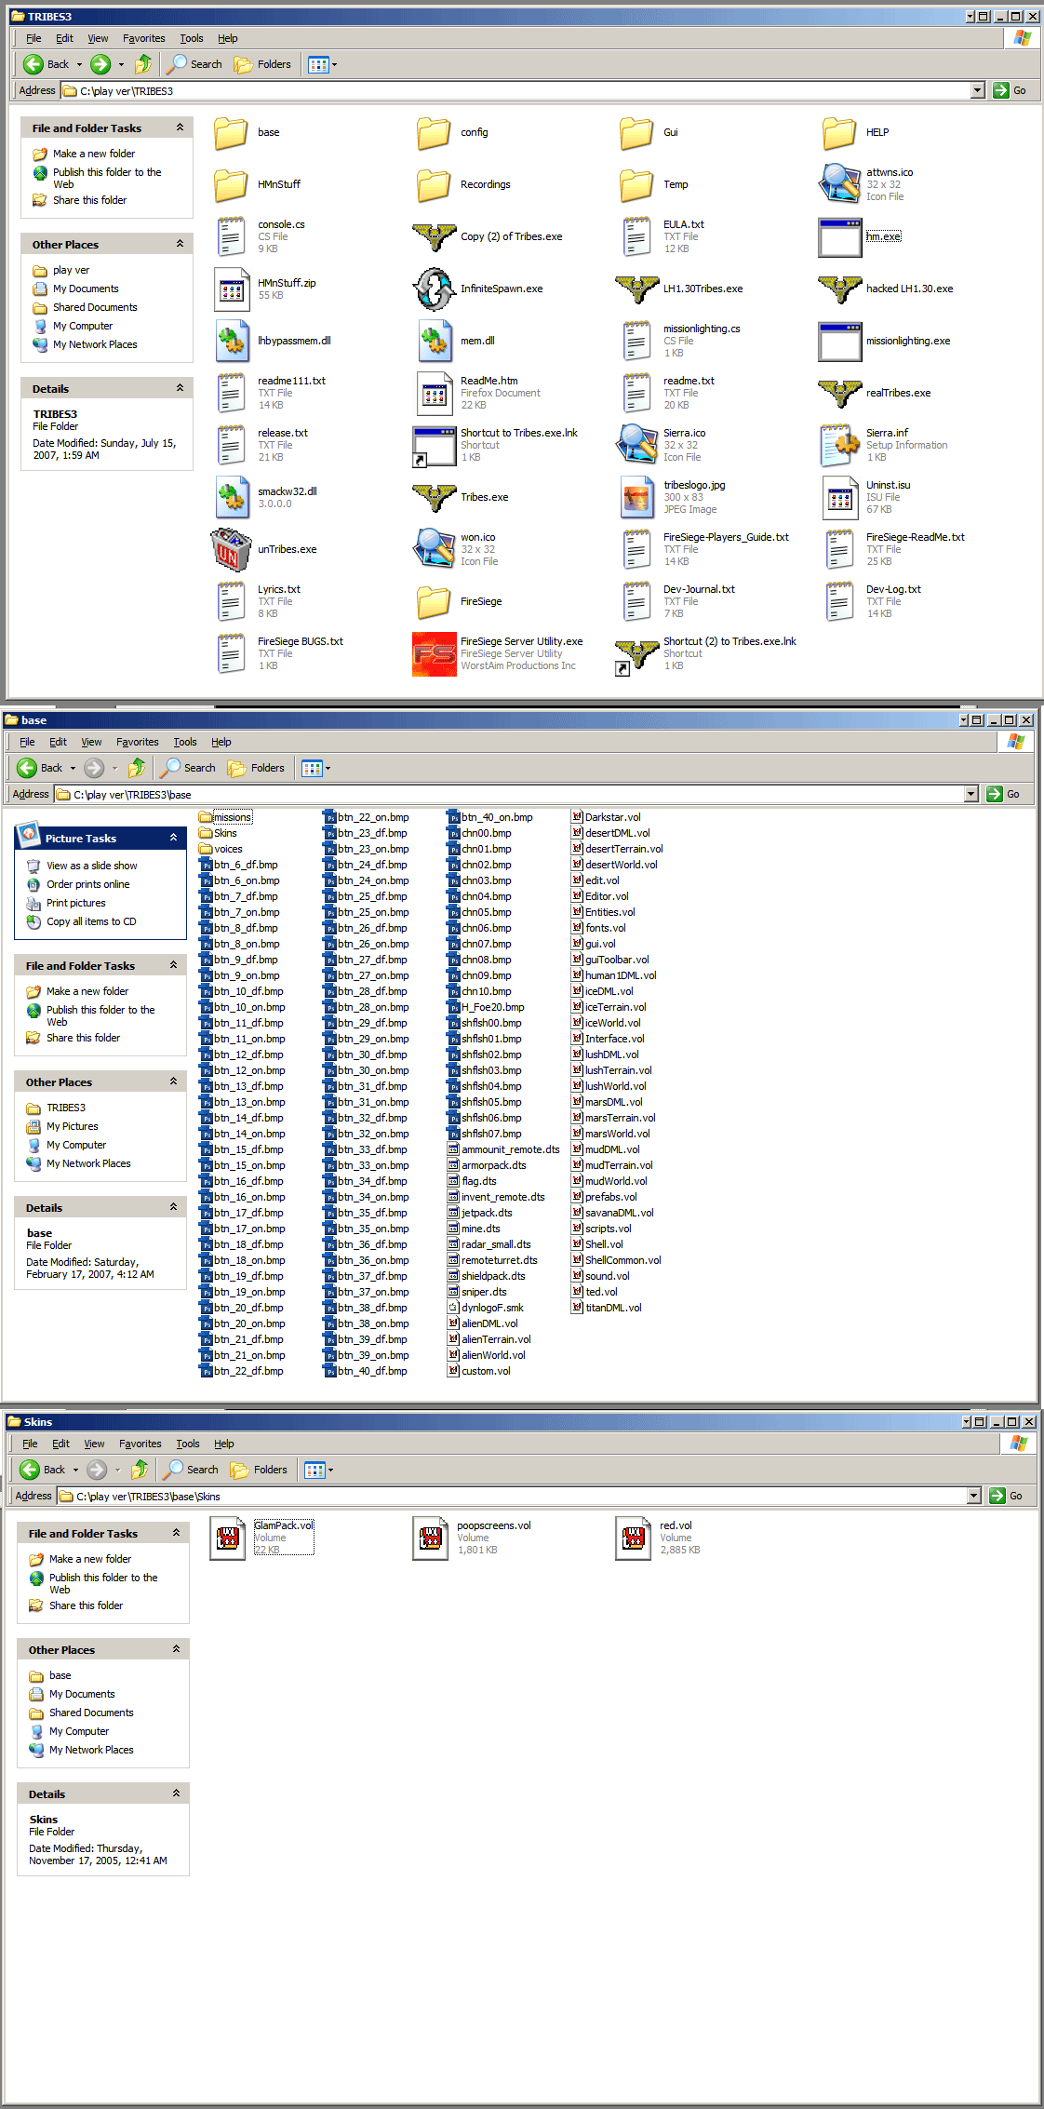Open the Back history dropdown arrow in TRIBES3

coord(79,64)
